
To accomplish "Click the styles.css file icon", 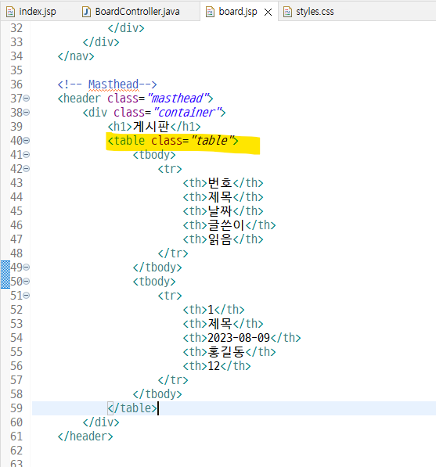I will (x=287, y=12).
